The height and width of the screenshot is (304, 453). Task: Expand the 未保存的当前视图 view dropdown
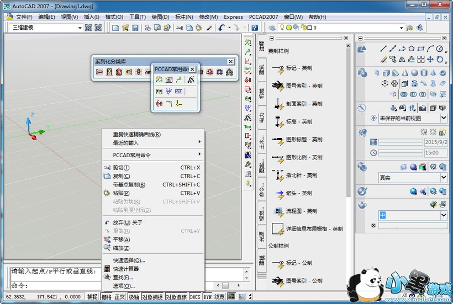point(444,118)
